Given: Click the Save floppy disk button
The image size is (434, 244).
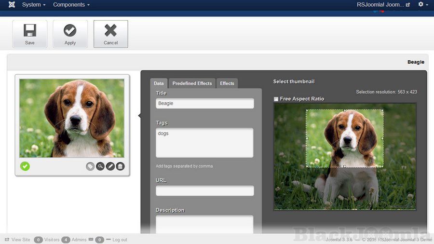Looking at the screenshot, I should [x=30, y=34].
